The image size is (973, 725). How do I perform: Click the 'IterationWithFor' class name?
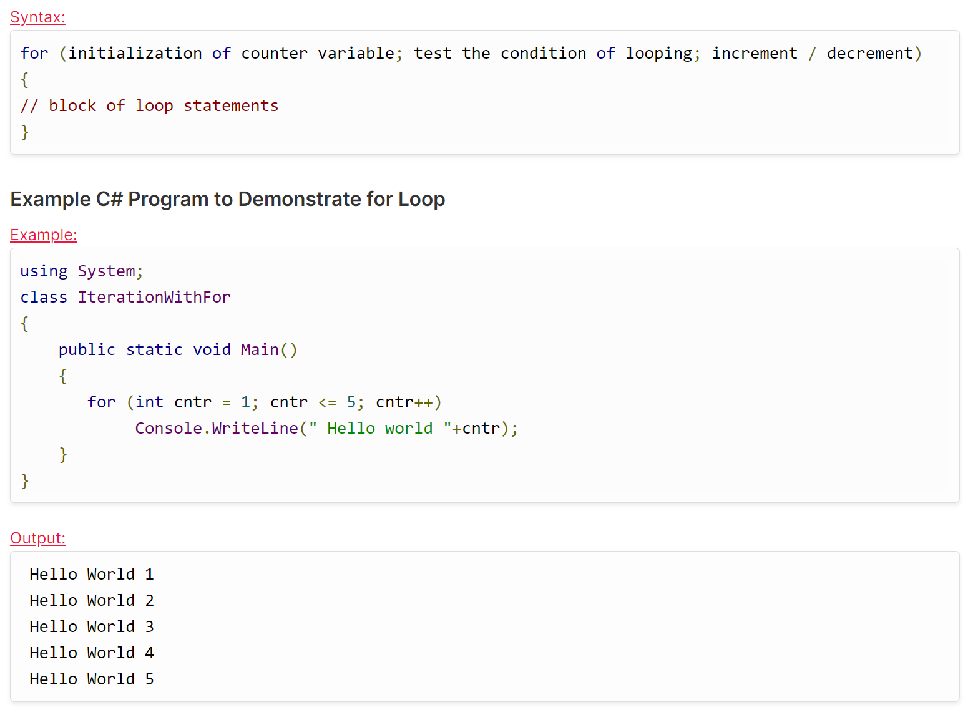[154, 298]
